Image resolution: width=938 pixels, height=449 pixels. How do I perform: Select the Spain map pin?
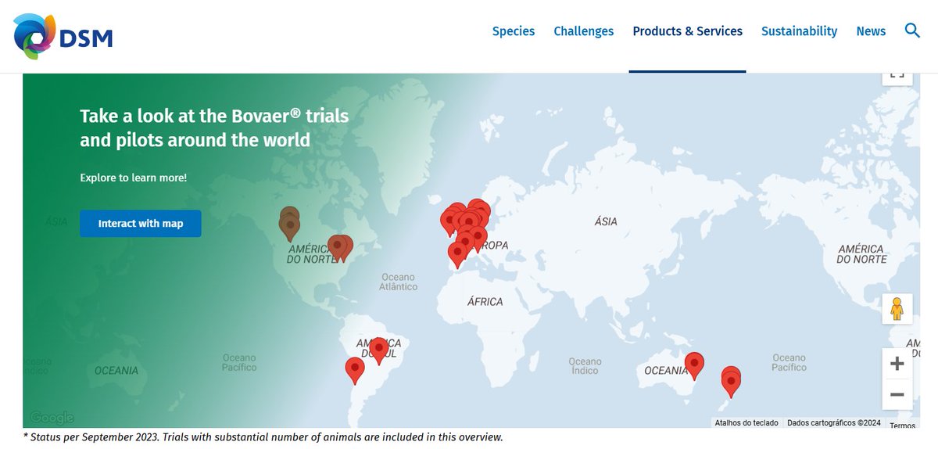[x=457, y=254]
